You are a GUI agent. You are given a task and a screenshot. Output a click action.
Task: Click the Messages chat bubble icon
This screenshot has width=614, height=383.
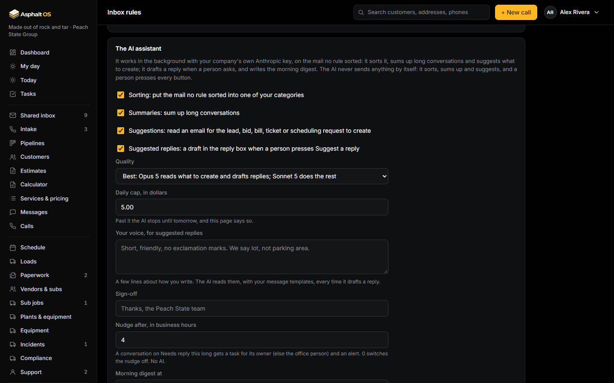click(13, 212)
